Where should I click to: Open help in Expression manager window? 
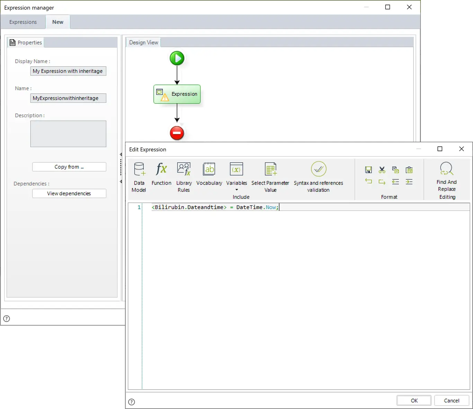7,318
